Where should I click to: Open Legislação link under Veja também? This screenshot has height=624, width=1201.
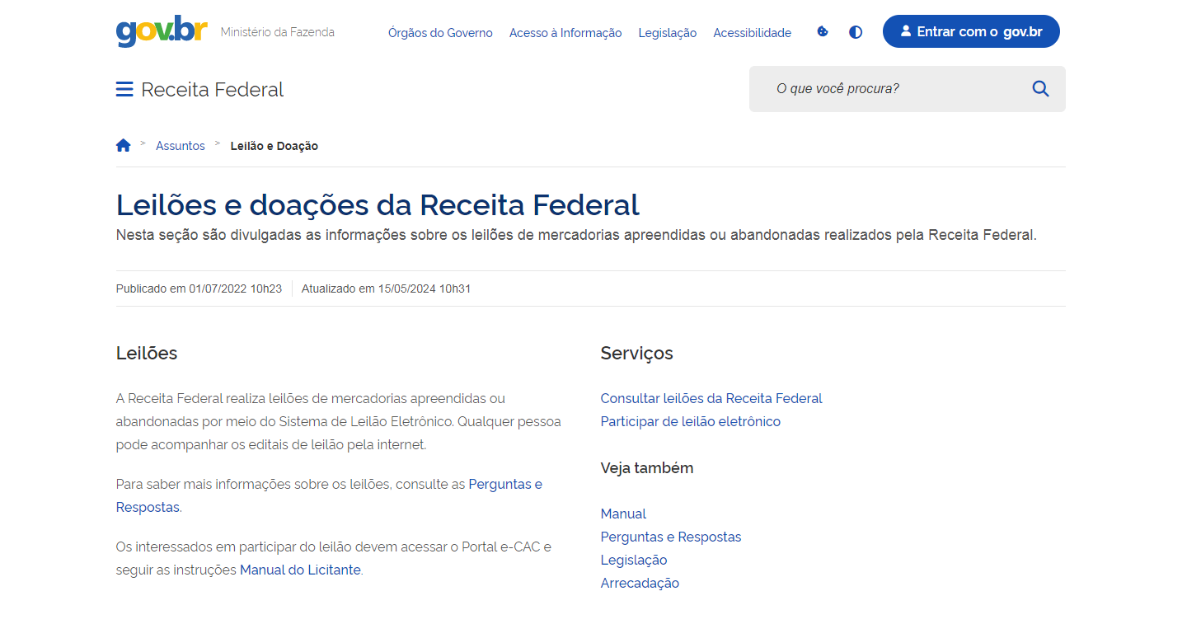coord(633,560)
